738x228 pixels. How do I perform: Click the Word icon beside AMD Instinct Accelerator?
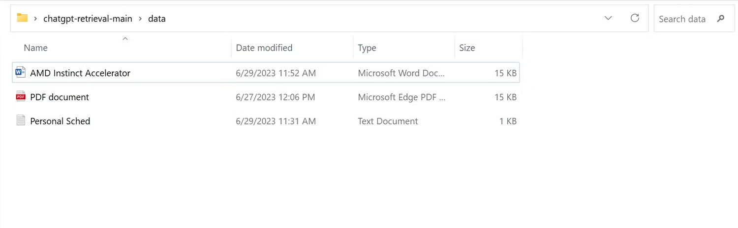(20, 73)
